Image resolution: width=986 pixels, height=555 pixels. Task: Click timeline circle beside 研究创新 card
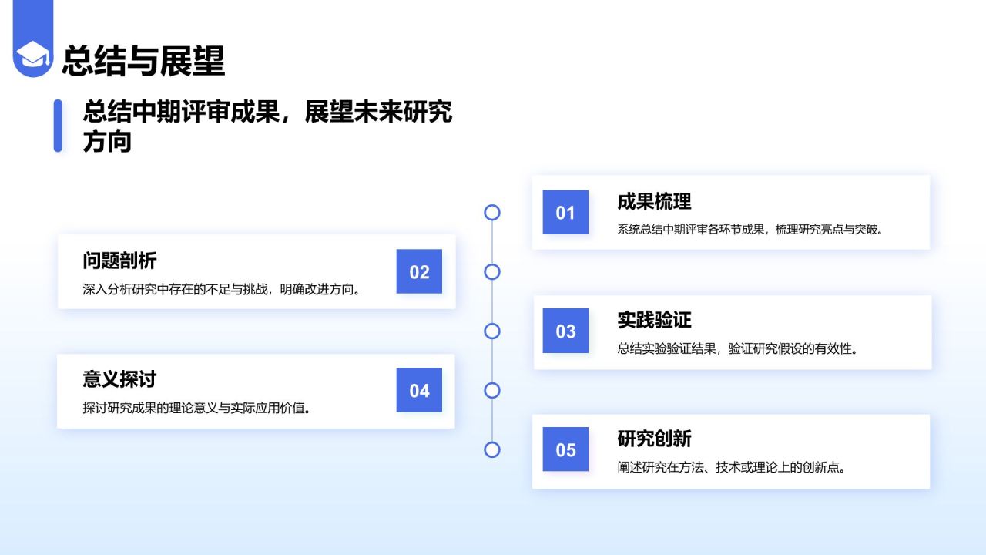(x=492, y=449)
